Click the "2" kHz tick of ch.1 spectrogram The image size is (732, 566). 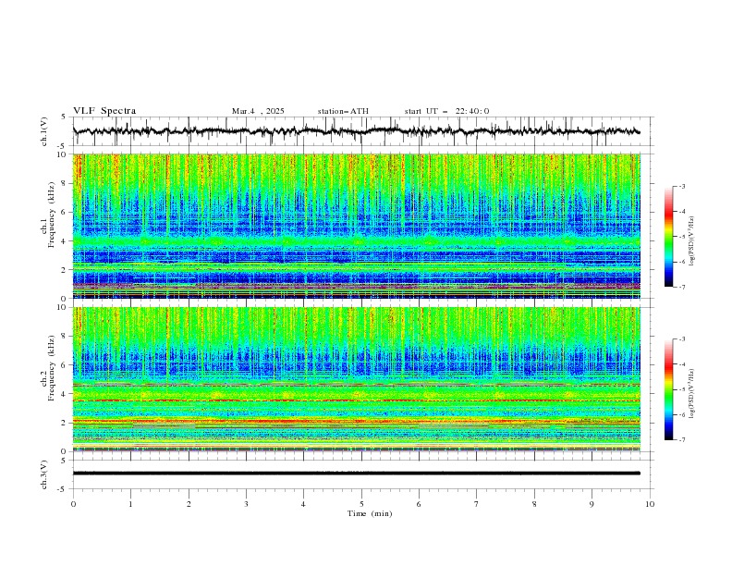click(x=66, y=269)
